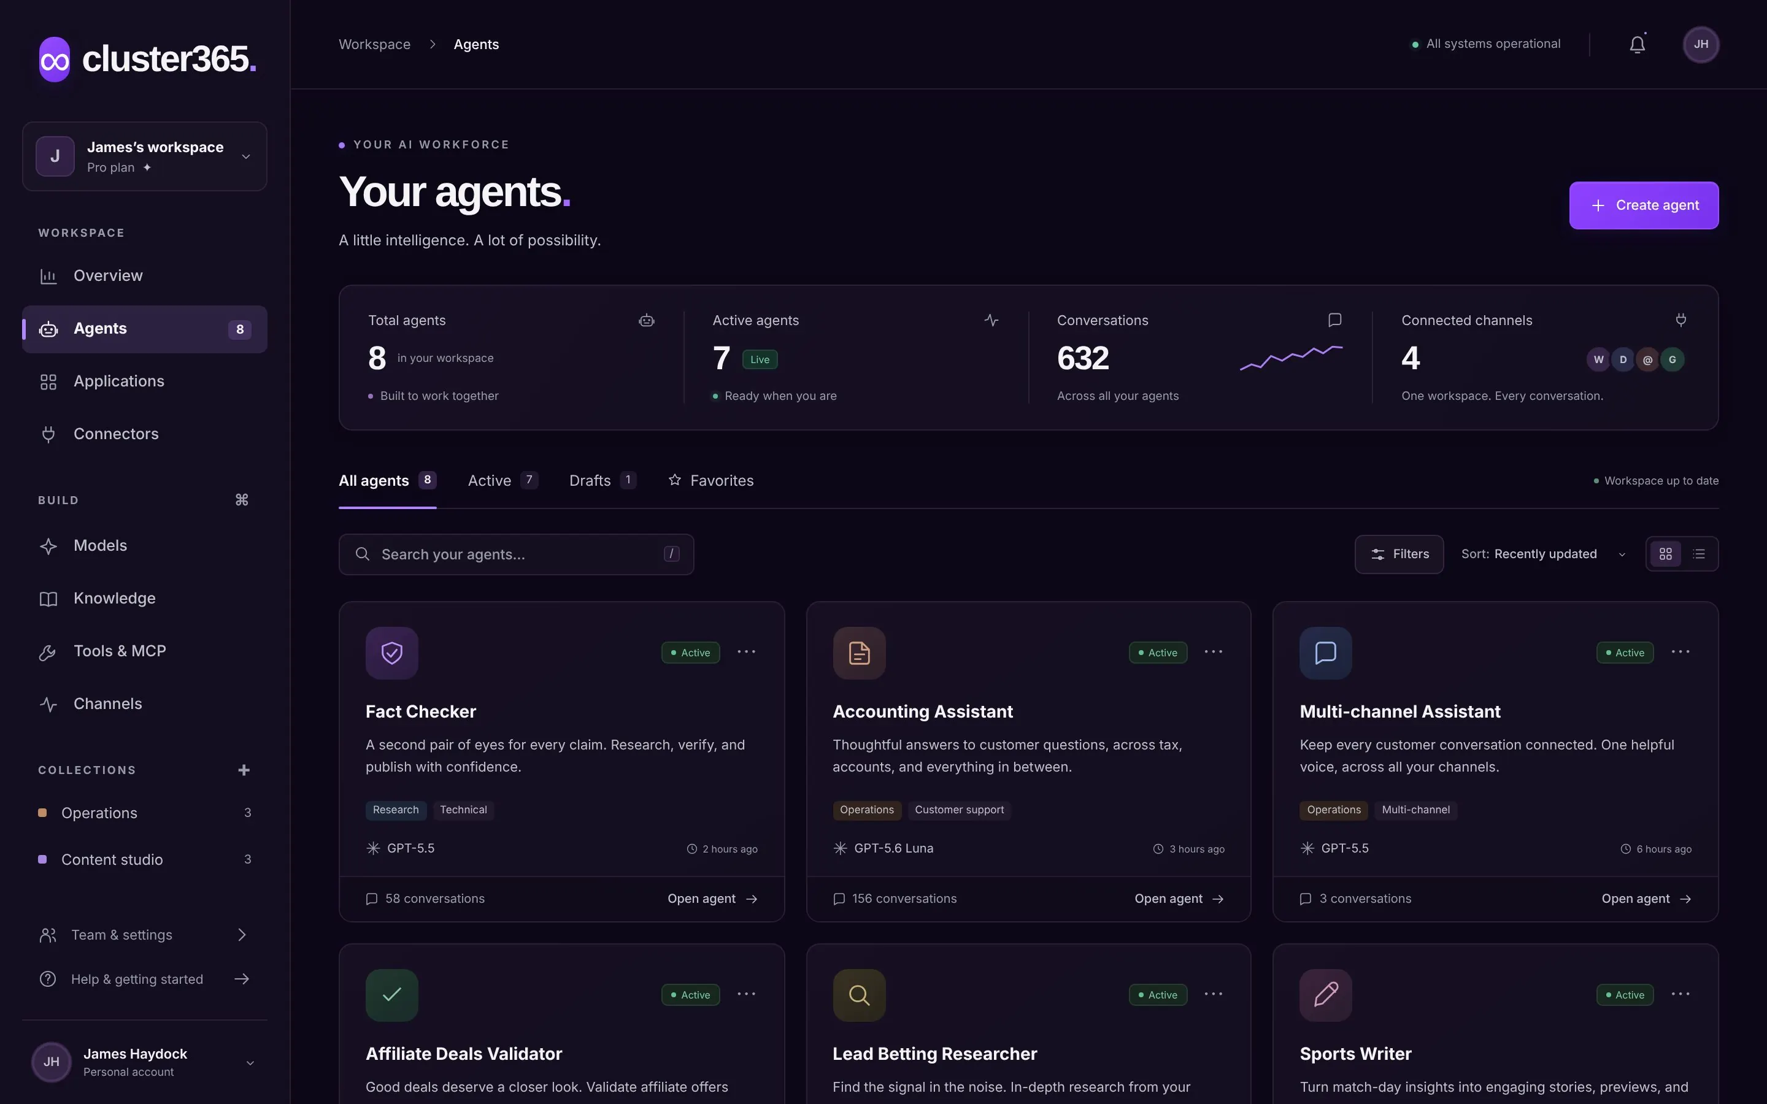This screenshot has width=1767, height=1104.
Task: Click the Search your agents field
Action: 516,554
